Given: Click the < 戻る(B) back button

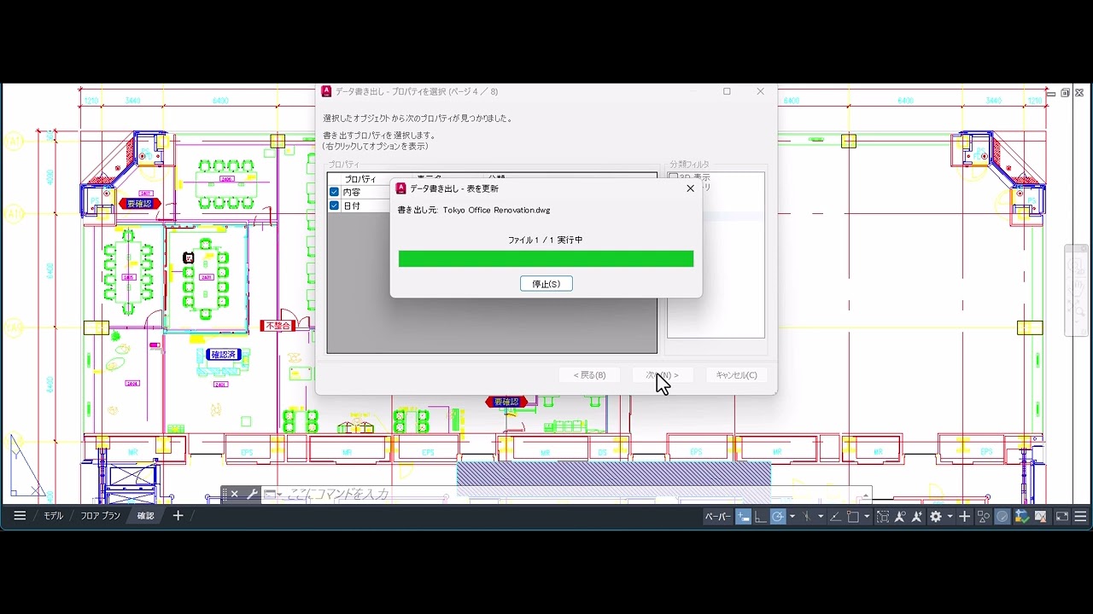Looking at the screenshot, I should 589,375.
